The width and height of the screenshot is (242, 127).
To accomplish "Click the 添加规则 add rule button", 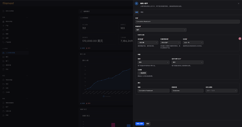I will [142, 73].
